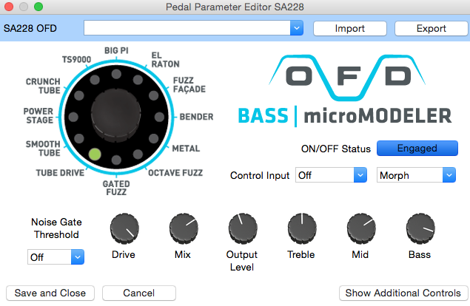Select the CRUNCH TUBE model LED
The height and width of the screenshot is (306, 470).
pos(79,95)
